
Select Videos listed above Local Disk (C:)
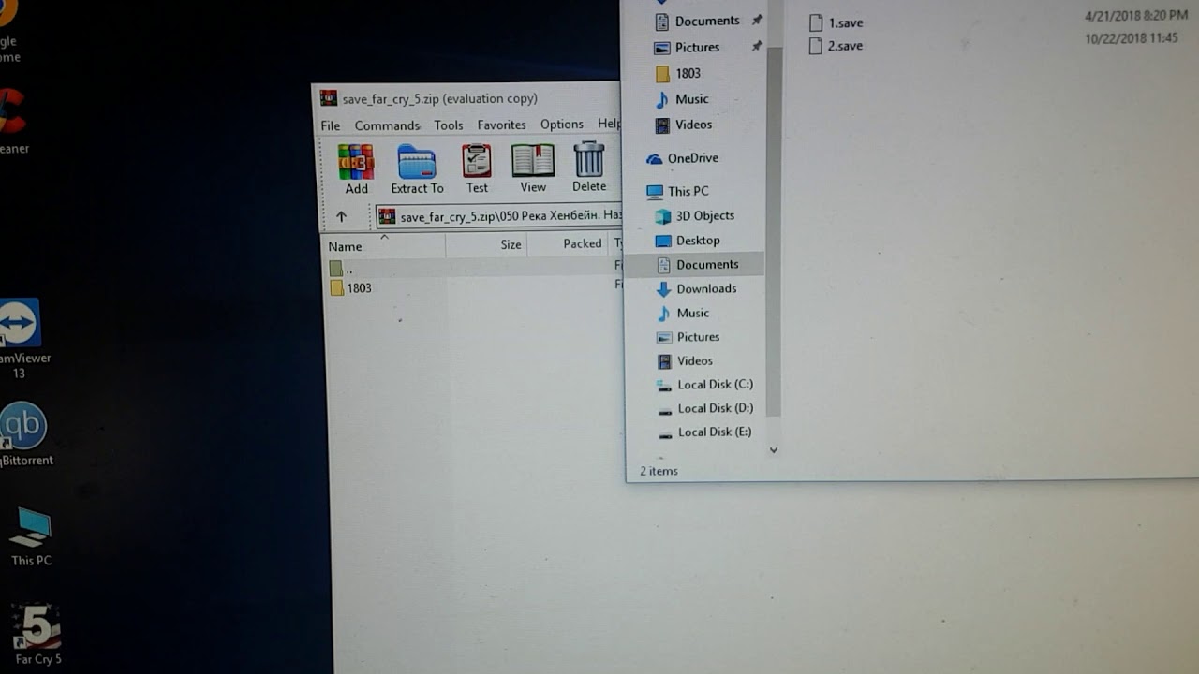(x=684, y=360)
